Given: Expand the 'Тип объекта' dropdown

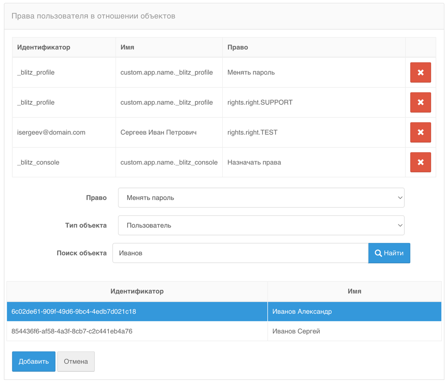Looking at the screenshot, I should pos(261,225).
